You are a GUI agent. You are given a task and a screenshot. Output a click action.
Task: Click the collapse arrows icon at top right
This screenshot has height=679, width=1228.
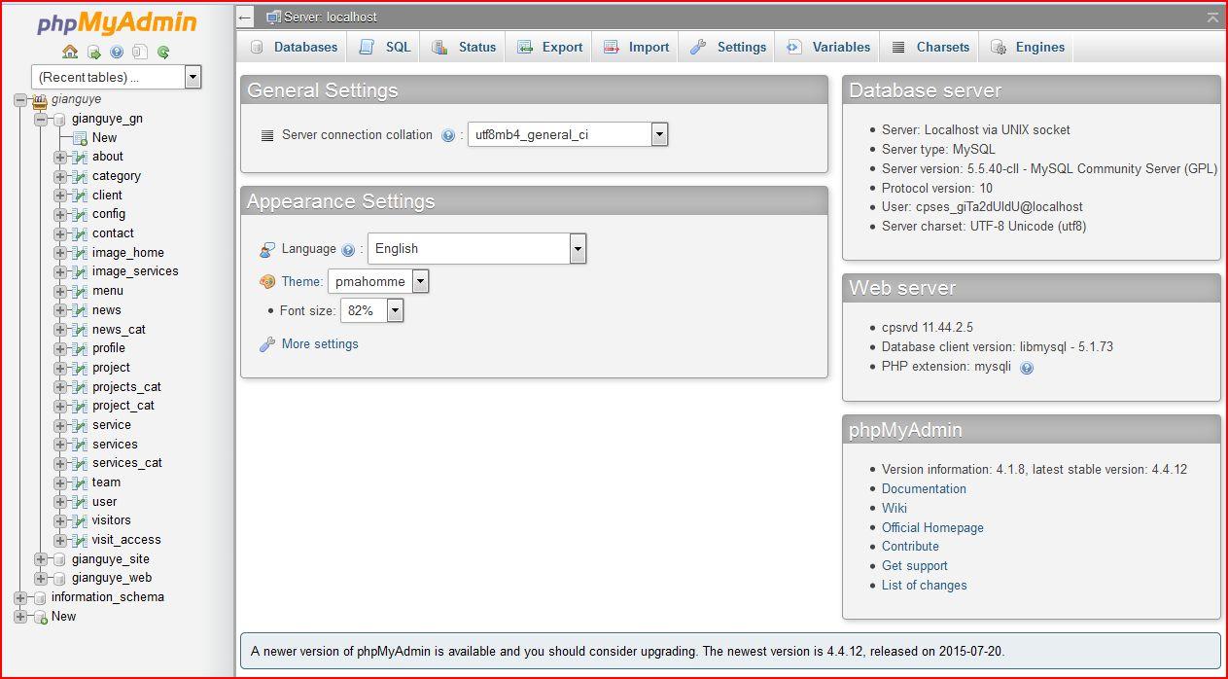(x=1211, y=17)
